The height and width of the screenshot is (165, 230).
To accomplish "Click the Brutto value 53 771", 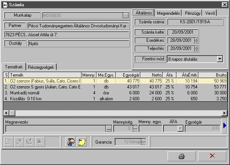I will pos(220,87).
